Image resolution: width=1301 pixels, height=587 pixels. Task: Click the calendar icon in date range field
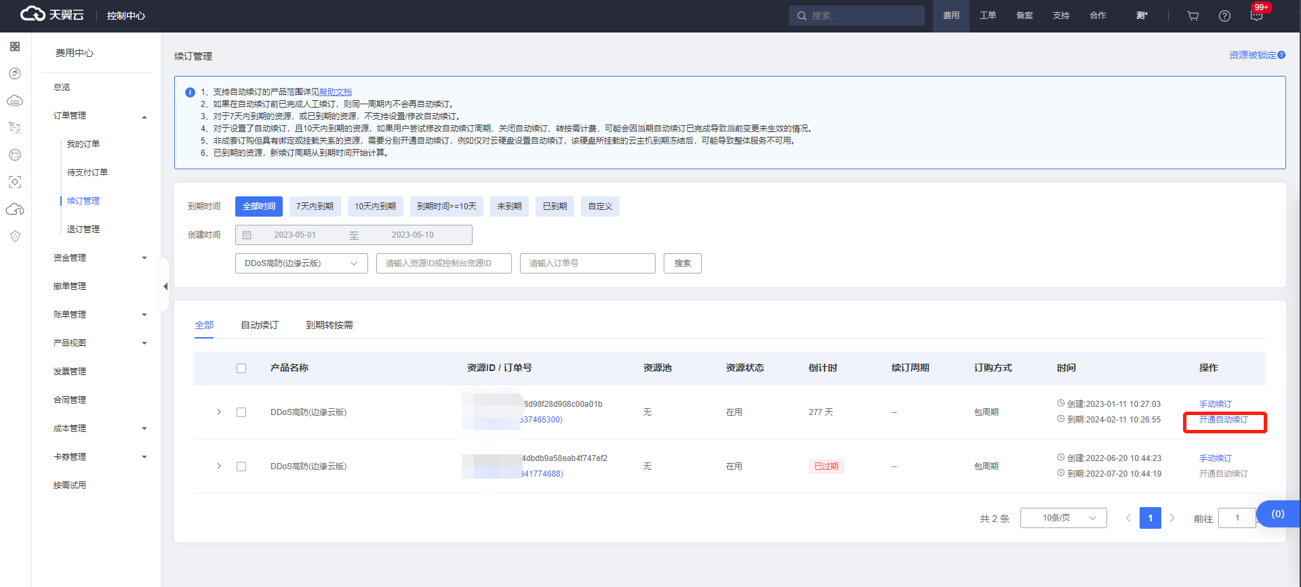click(247, 235)
